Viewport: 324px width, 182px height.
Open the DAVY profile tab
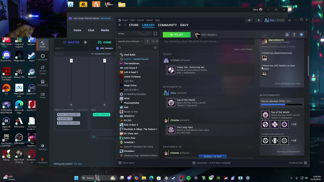pyautogui.click(x=184, y=25)
